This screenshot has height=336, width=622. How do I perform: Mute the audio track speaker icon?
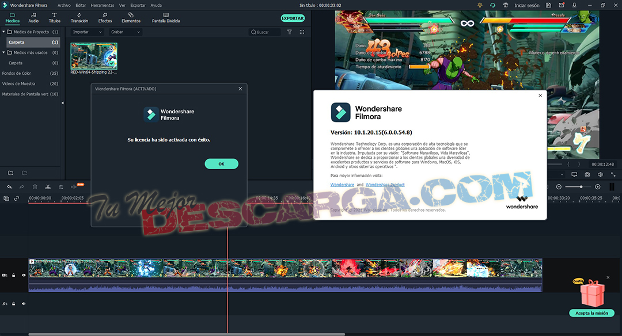(24, 304)
